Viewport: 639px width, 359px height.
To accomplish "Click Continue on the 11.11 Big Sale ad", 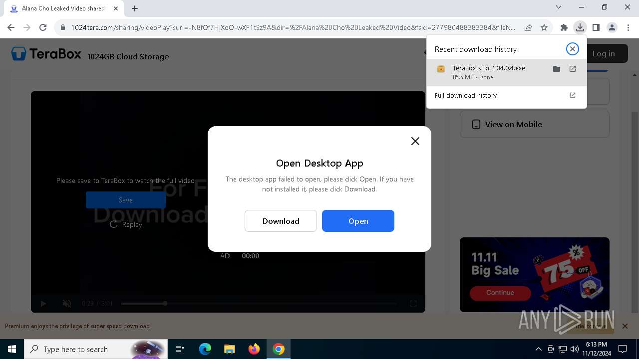I will pyautogui.click(x=500, y=293).
